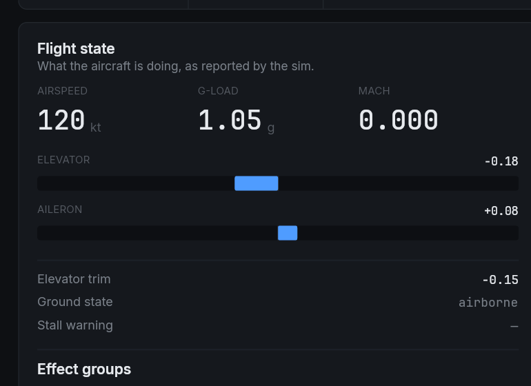This screenshot has width=531, height=386.
Task: Click the AILERON caption above the bar
Action: coord(59,210)
